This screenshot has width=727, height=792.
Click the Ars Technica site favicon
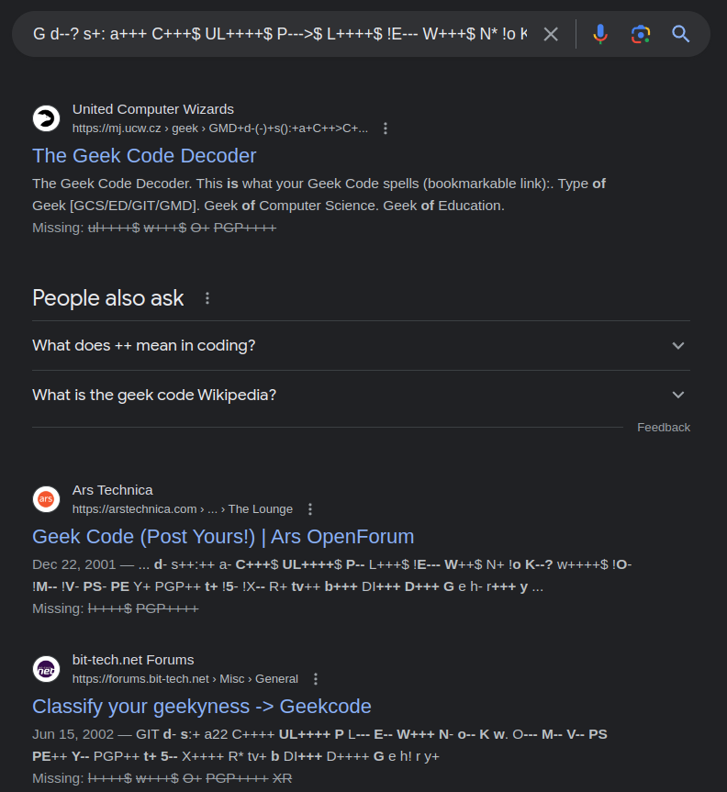click(46, 499)
